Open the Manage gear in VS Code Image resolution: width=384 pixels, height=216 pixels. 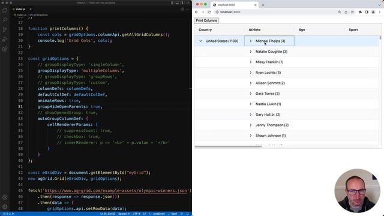point(5,207)
